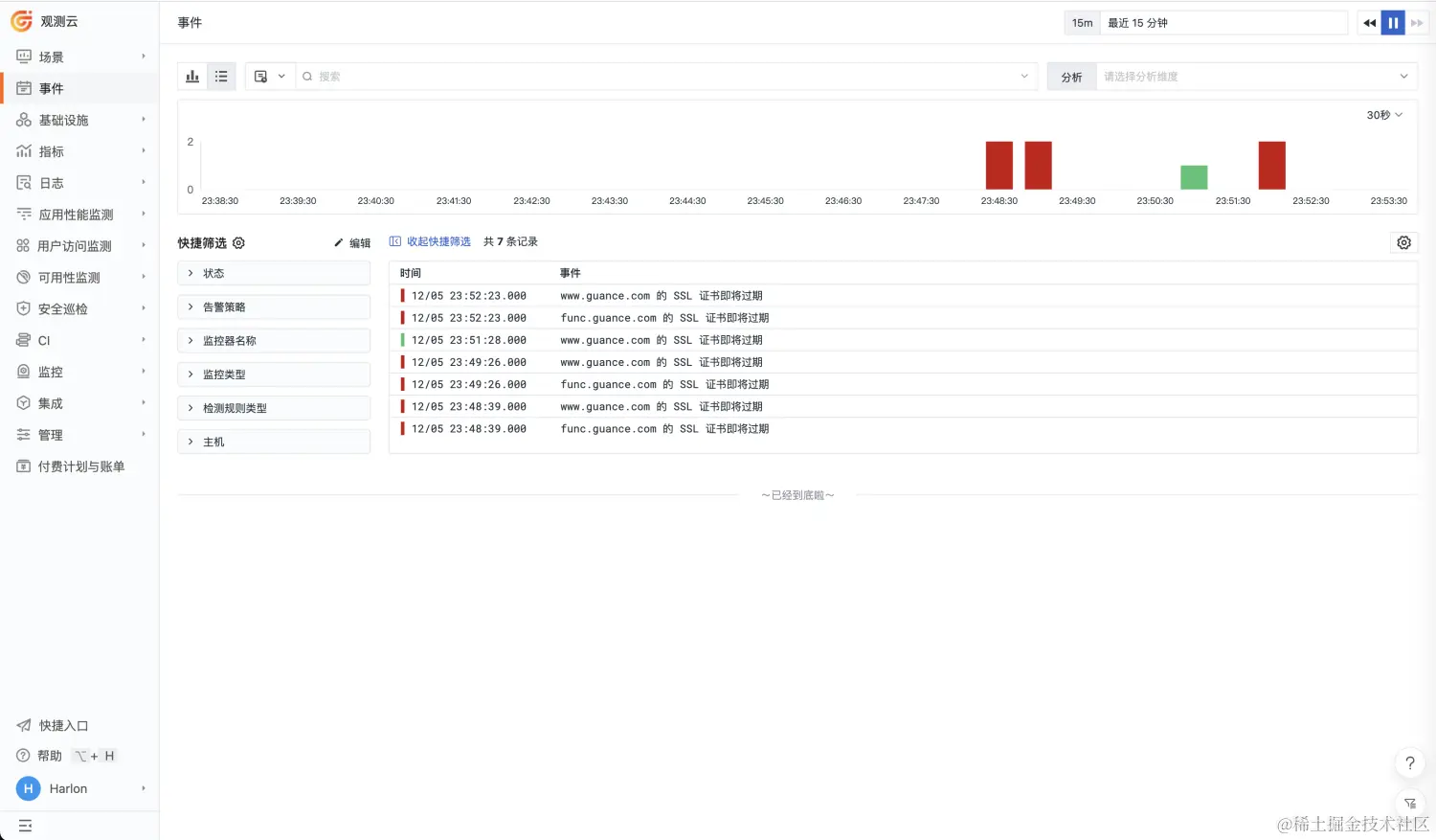Click the fast-forward time range button
The image size is (1436, 840).
coord(1417,23)
